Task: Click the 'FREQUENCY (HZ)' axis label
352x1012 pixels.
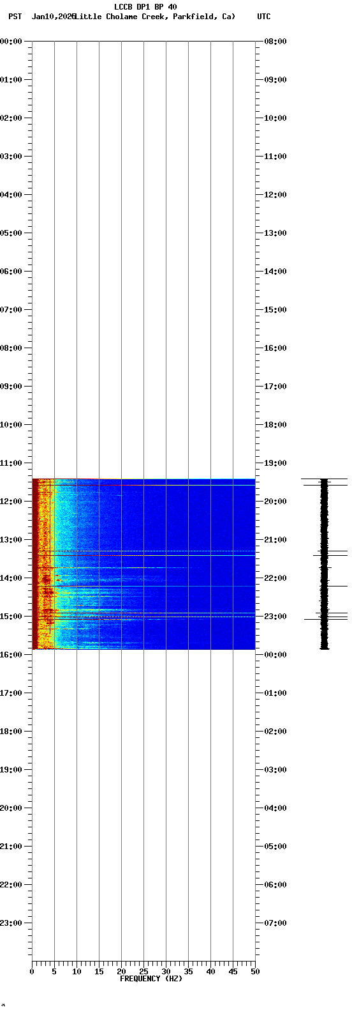Action: (151, 979)
